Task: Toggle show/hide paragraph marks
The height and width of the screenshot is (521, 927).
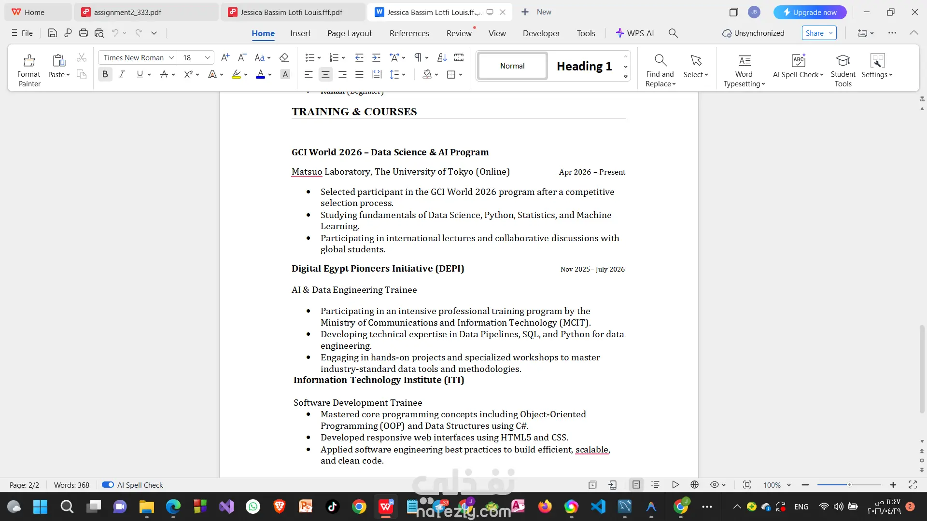Action: click(418, 58)
